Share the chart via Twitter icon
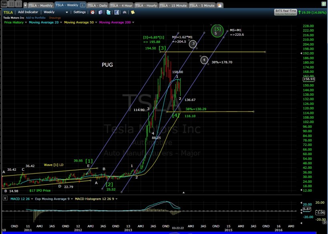 [109, 12]
